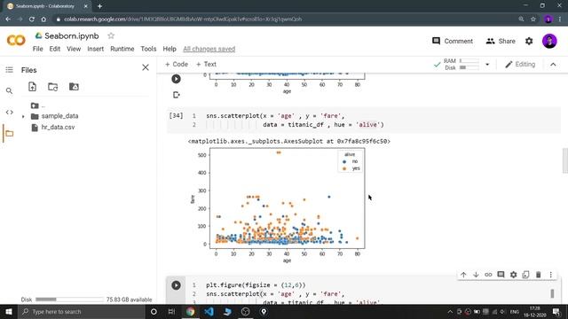Add a new Text cell
Screen dimensions: 568x319
tap(206, 64)
